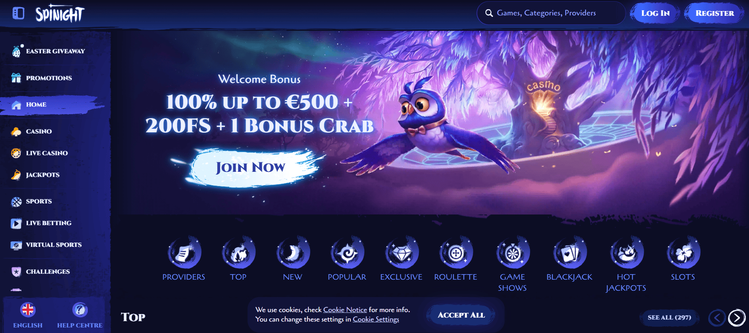This screenshot has height=333, width=749.
Task: Open the Hot Jackpots icon
Action: tap(626, 252)
